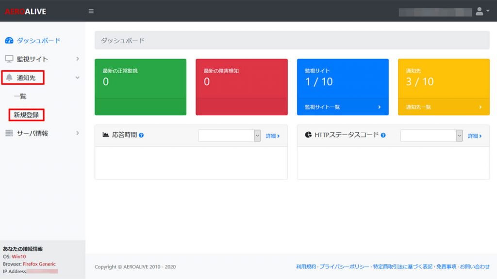The width and height of the screenshot is (497, 279).
Task: Open the help icon beside 応答時間
Action: [141, 135]
